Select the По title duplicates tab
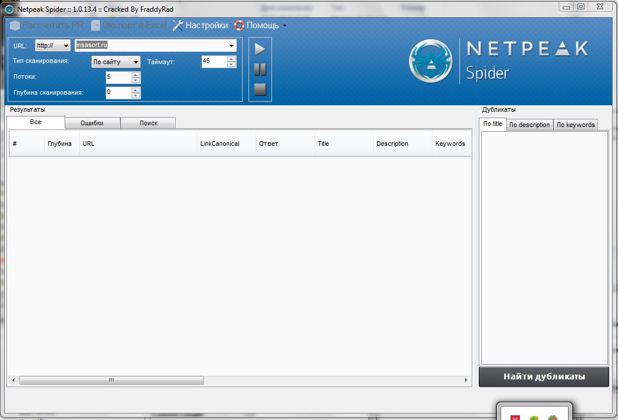Image resolution: width=618 pixels, height=420 pixels. [493, 124]
